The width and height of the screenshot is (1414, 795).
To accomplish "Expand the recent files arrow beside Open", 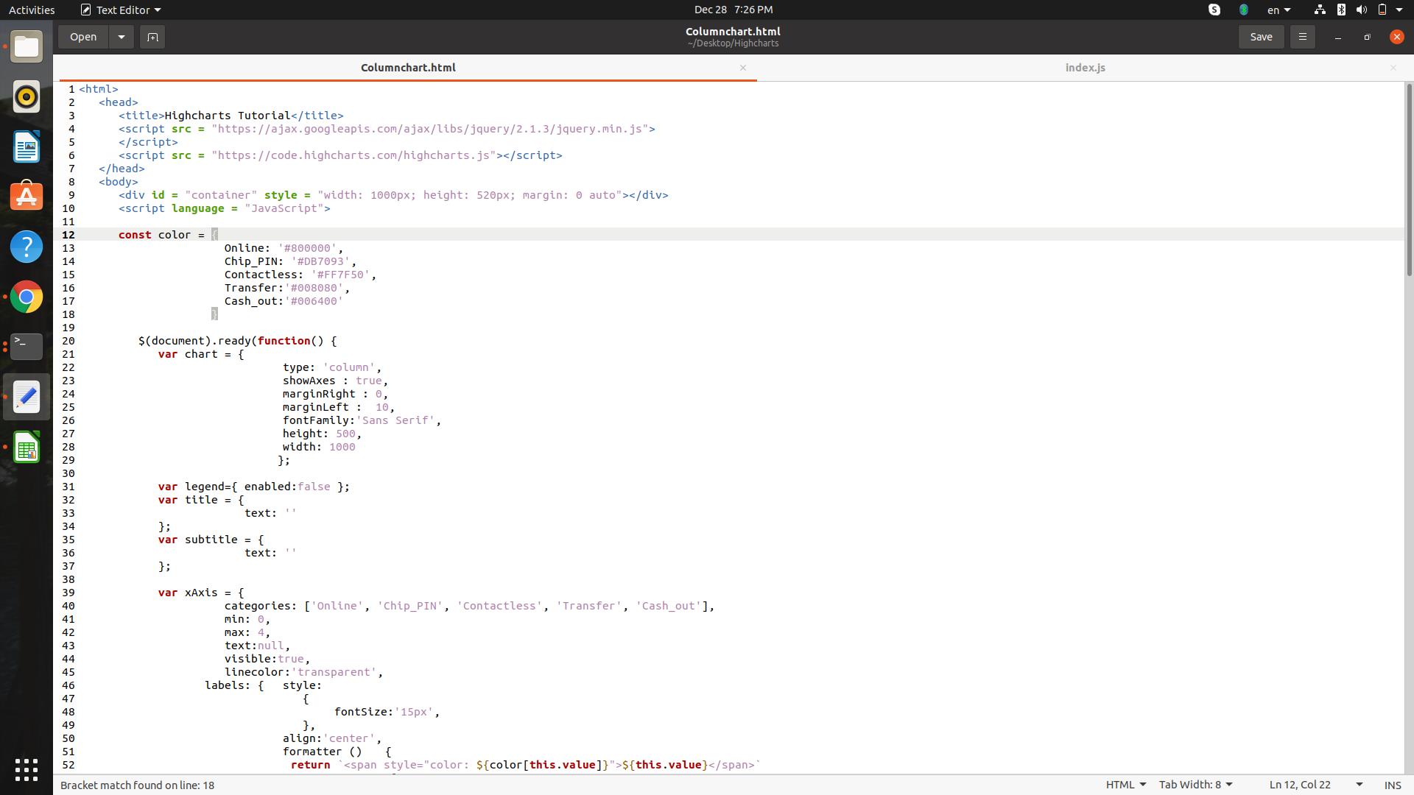I will click(x=122, y=37).
